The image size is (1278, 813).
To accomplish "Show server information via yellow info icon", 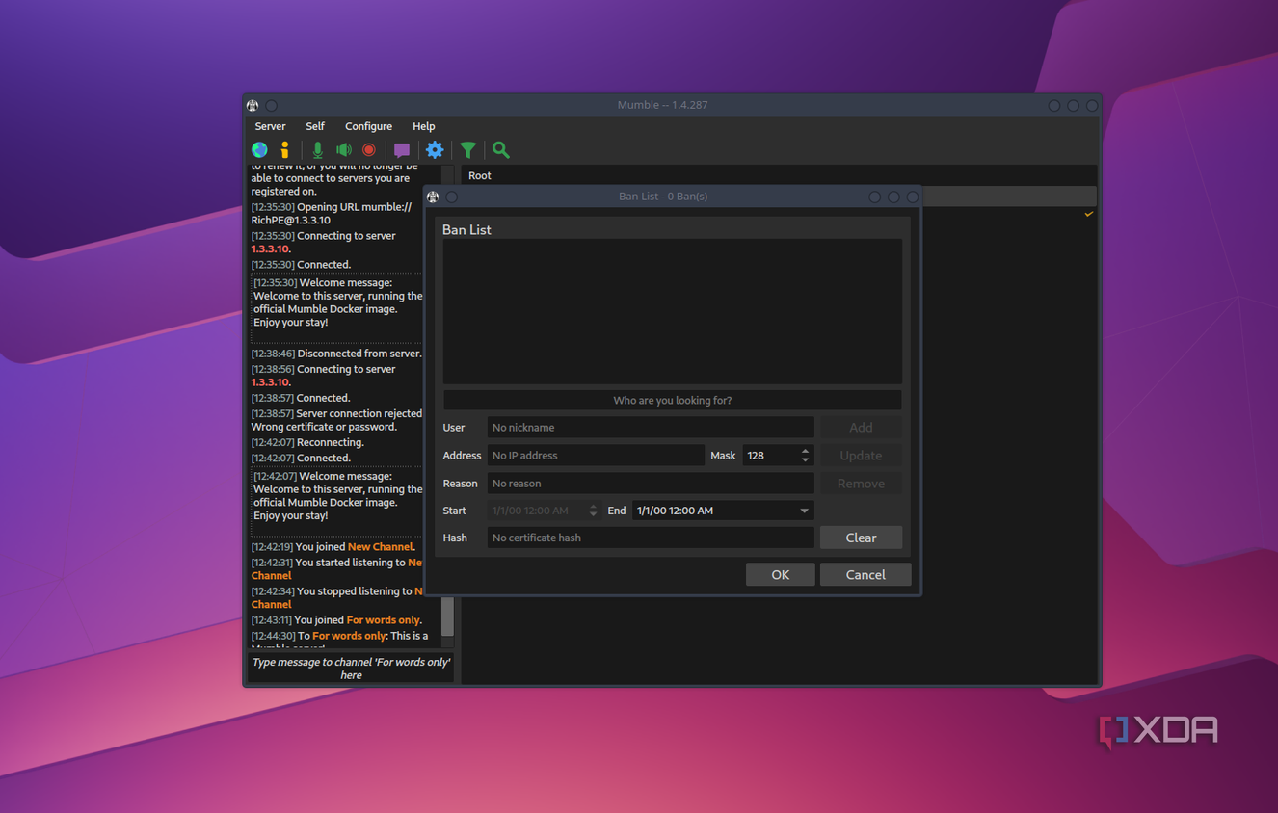I will 284,150.
